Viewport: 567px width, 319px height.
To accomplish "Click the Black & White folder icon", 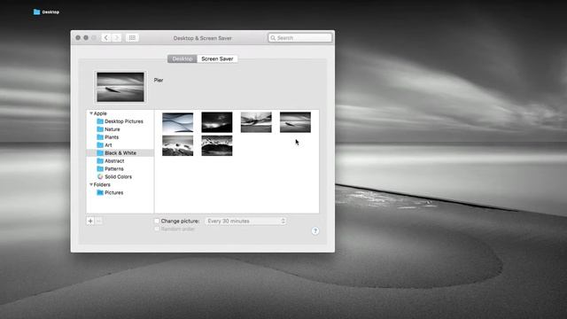I will coord(100,153).
